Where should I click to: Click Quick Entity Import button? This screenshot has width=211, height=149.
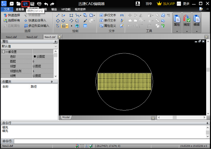pyautogui.click(x=35, y=20)
